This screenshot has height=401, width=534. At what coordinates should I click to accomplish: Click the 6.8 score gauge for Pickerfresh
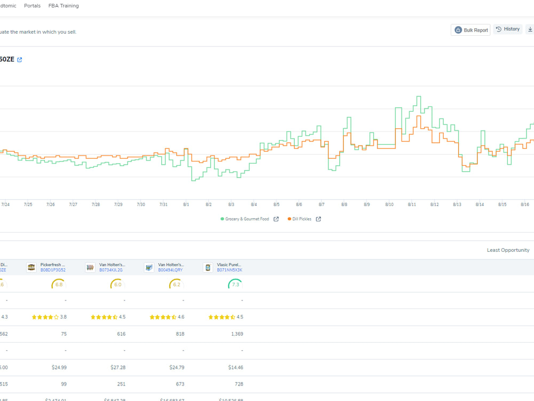(59, 284)
